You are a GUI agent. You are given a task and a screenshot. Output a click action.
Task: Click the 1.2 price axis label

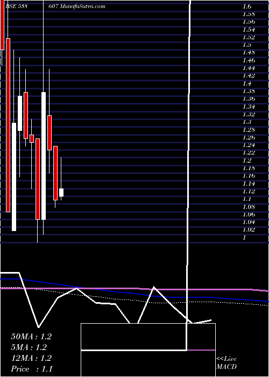tap(247, 160)
